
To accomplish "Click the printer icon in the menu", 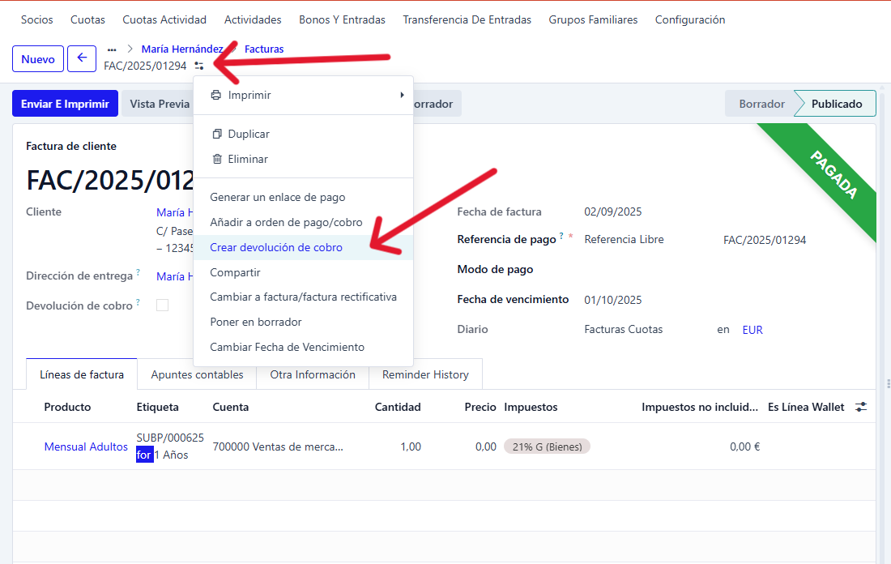I will coord(215,95).
